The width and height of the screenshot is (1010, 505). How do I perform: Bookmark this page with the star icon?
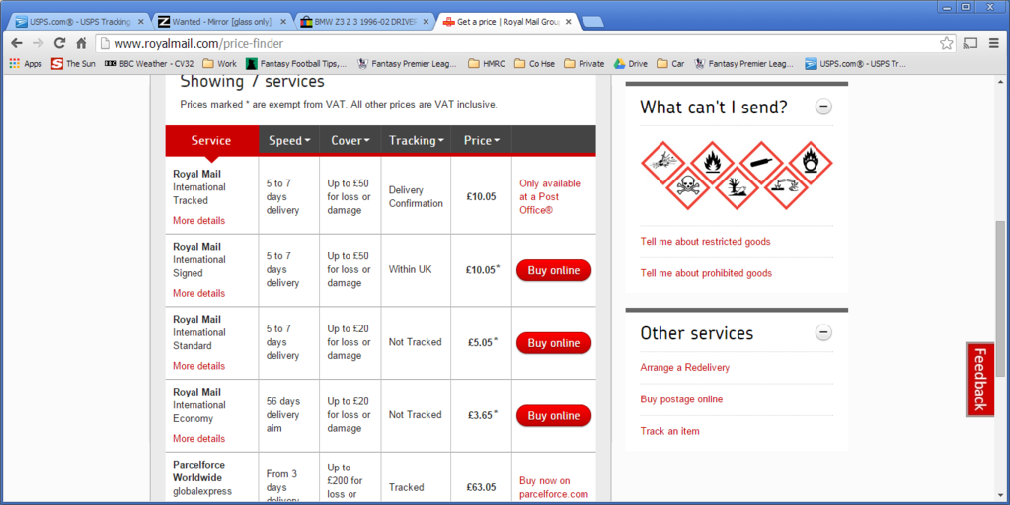pyautogui.click(x=946, y=43)
